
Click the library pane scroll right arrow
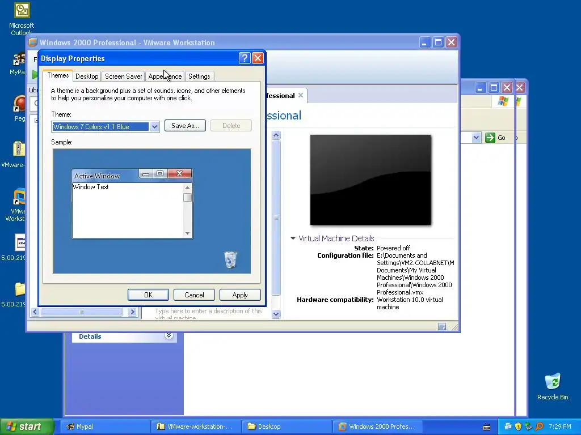pos(132,312)
